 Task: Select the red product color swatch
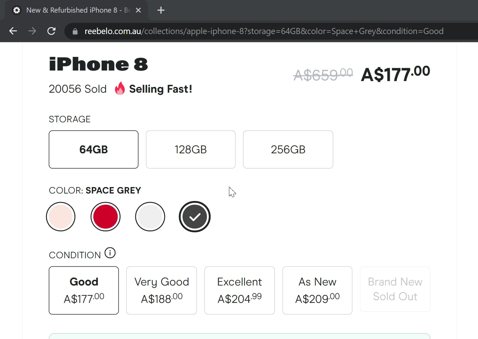click(x=105, y=216)
